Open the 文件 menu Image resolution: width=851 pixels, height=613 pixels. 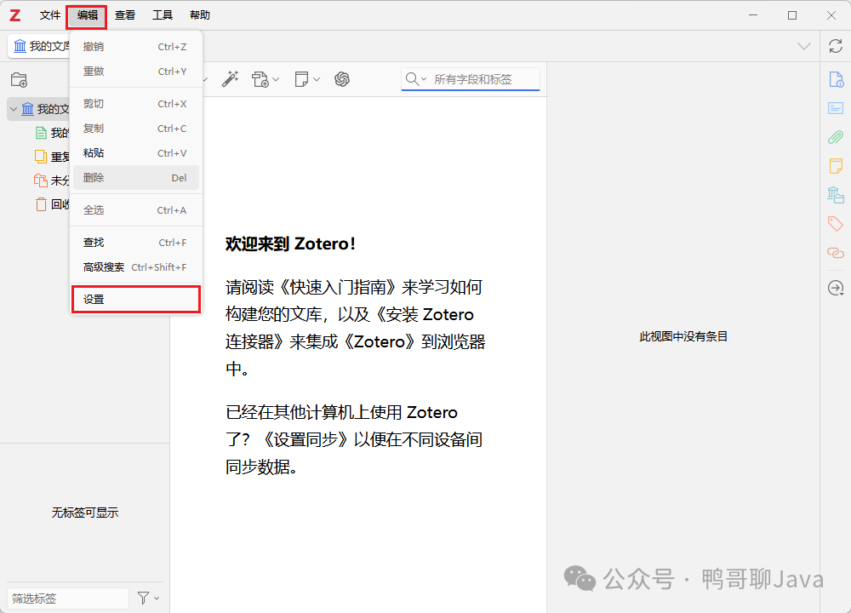pos(50,15)
